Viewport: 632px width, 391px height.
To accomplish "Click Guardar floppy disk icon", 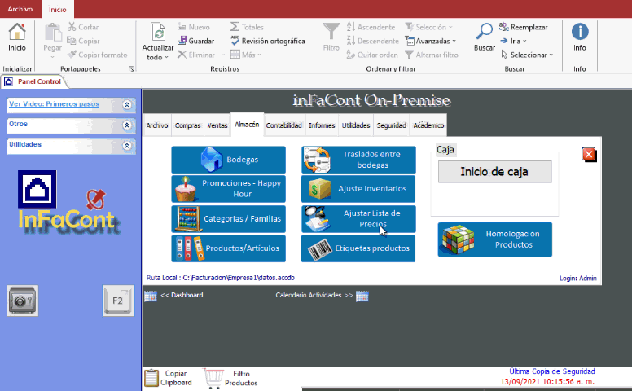I will pos(182,40).
